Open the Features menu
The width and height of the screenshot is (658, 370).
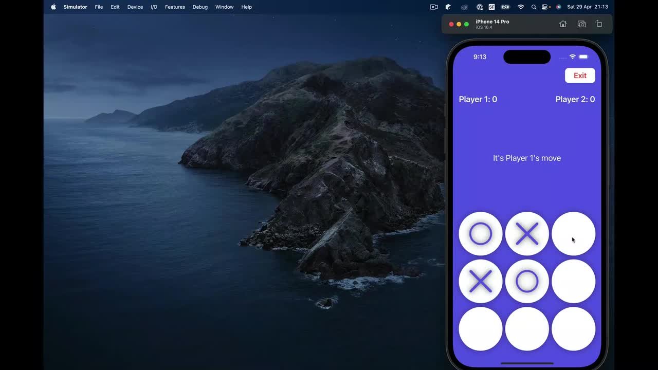point(175,7)
